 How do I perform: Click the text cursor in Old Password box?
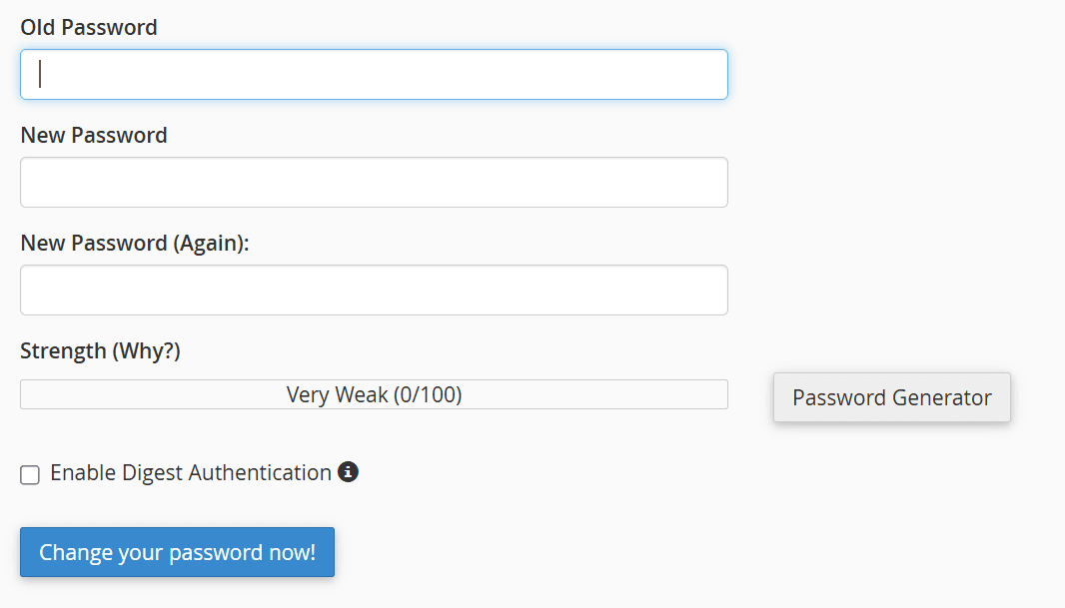[40, 74]
